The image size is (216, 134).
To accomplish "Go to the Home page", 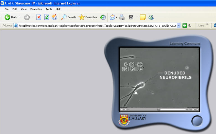I will [x=55, y=17].
